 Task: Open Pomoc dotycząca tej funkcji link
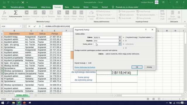pyautogui.click(x=85, y=67)
